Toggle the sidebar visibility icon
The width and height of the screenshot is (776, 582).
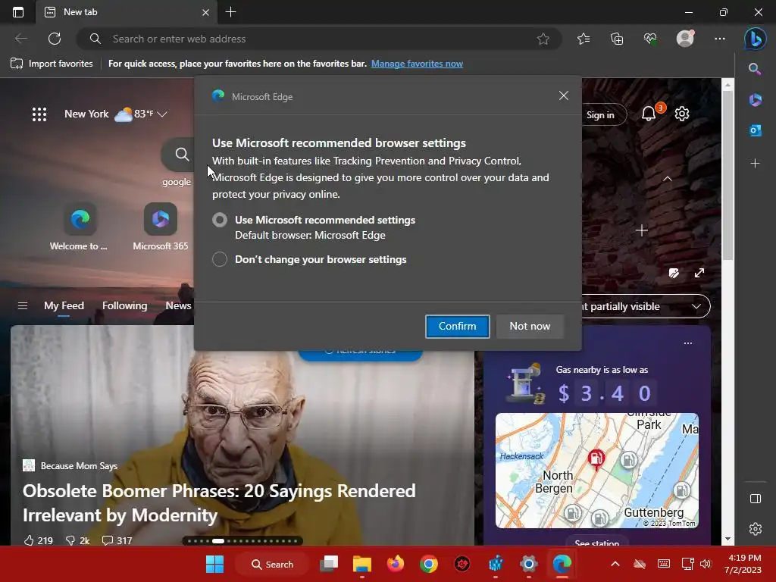tap(756, 499)
